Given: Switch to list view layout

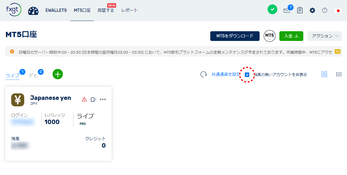Looking at the screenshot, I should [339, 74].
